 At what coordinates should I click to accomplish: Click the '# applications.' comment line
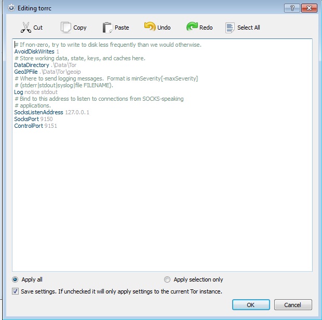click(33, 105)
